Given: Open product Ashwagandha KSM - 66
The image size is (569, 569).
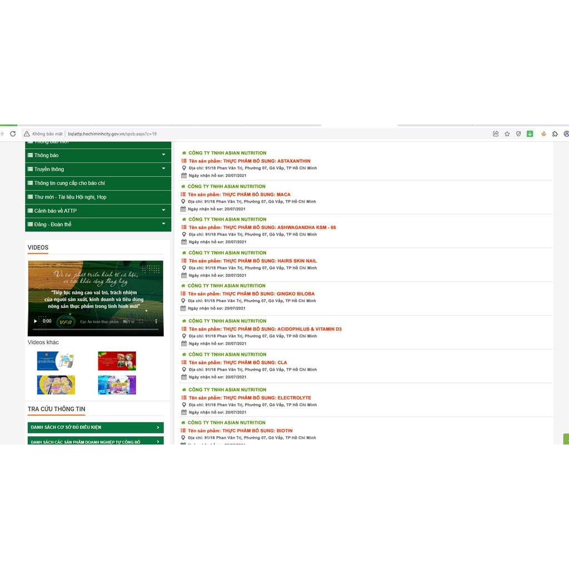Looking at the screenshot, I should click(262, 227).
